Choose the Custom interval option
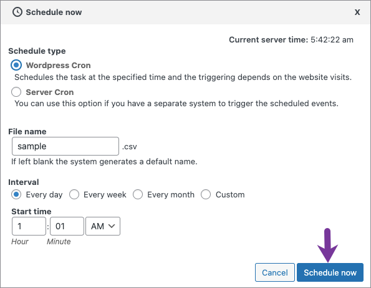371x288 pixels. [206, 195]
